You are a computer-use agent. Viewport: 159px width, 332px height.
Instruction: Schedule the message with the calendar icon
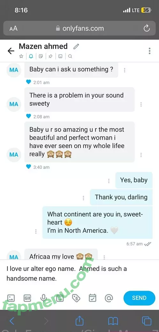click(92, 298)
